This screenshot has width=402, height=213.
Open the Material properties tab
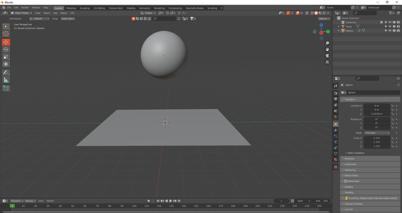336,159
